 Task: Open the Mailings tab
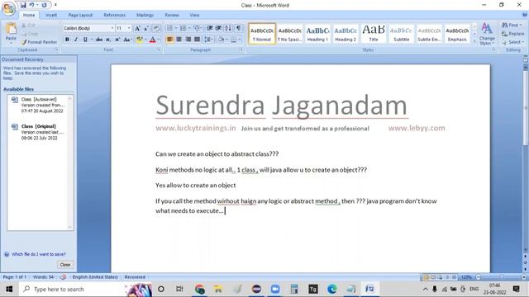[145, 15]
